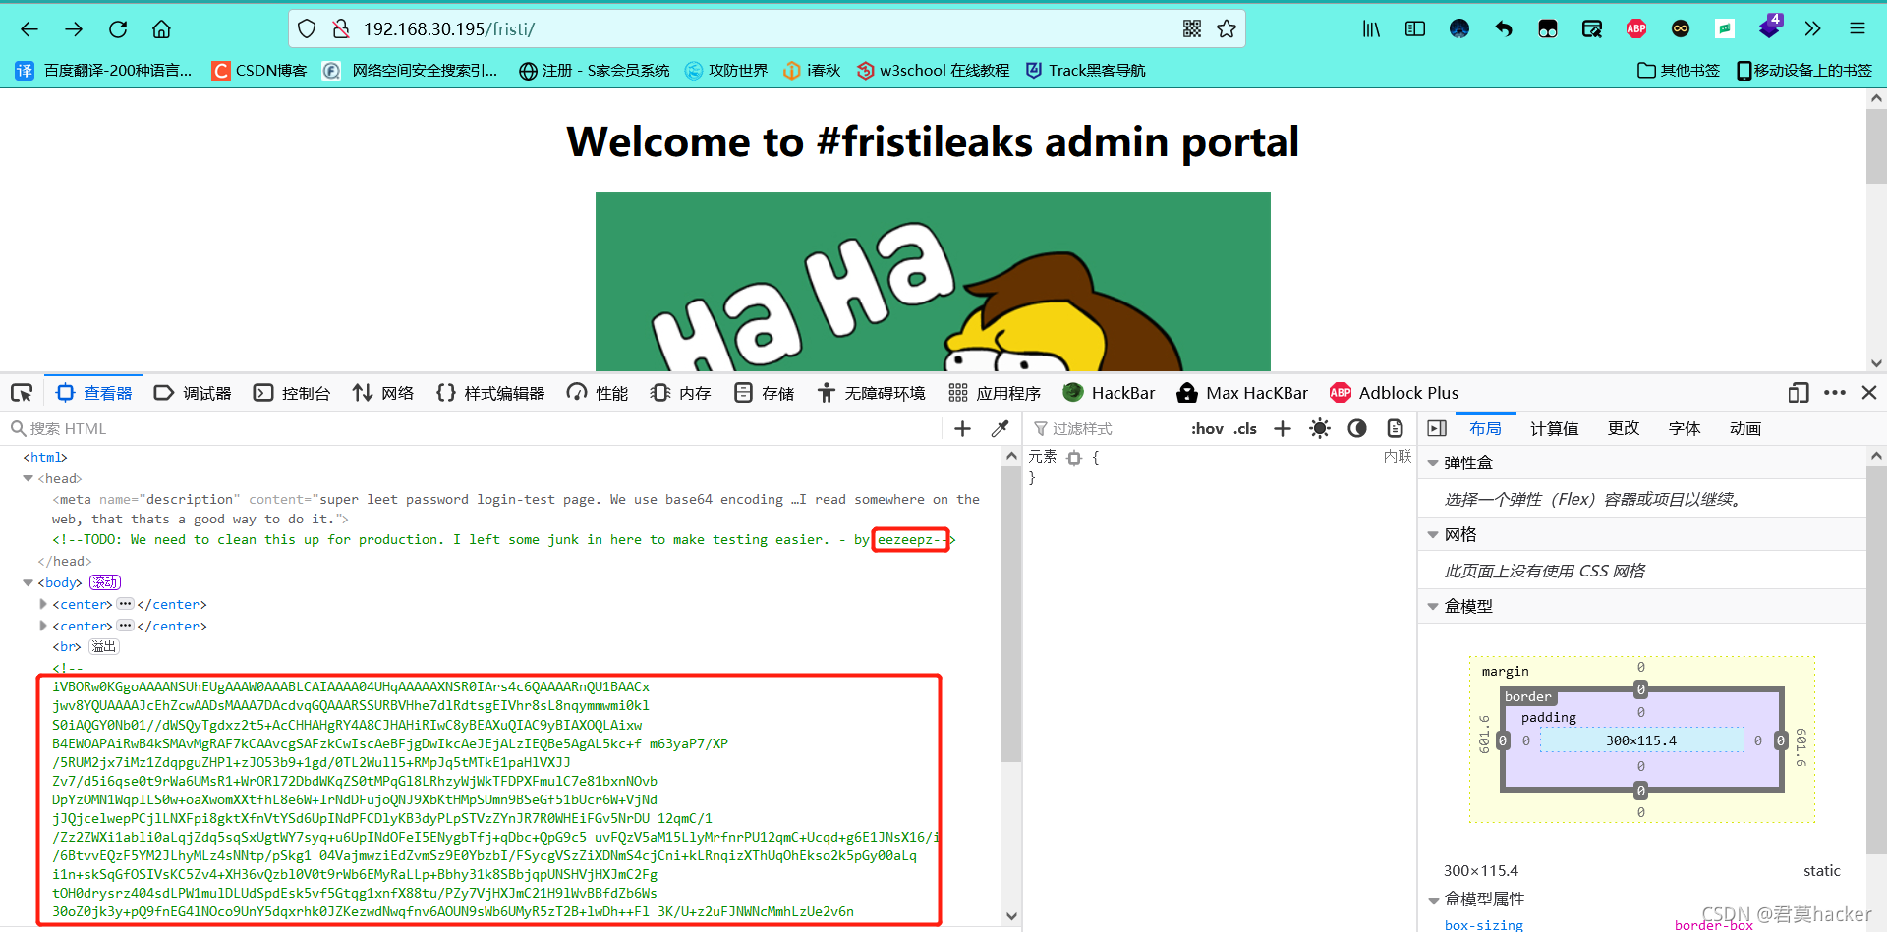Viewport: 1887px width, 932px height.
Task: Collapse the 盒模型 section
Action: tap(1433, 606)
